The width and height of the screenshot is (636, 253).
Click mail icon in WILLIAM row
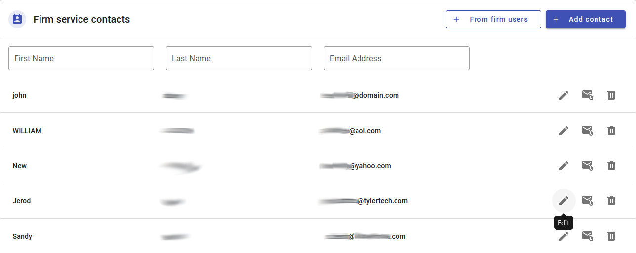[587, 131]
